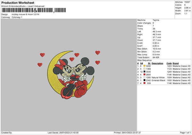192x135 pixels.
Task: Click the Width value '3.81 in'
Action: point(187,11)
